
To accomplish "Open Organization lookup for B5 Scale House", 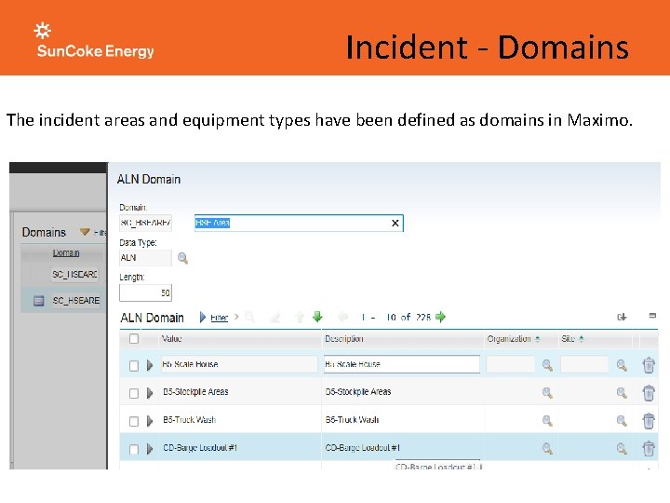I will pyautogui.click(x=547, y=365).
